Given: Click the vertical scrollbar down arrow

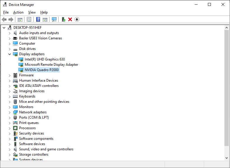Looking at the screenshot, I should [226, 158].
